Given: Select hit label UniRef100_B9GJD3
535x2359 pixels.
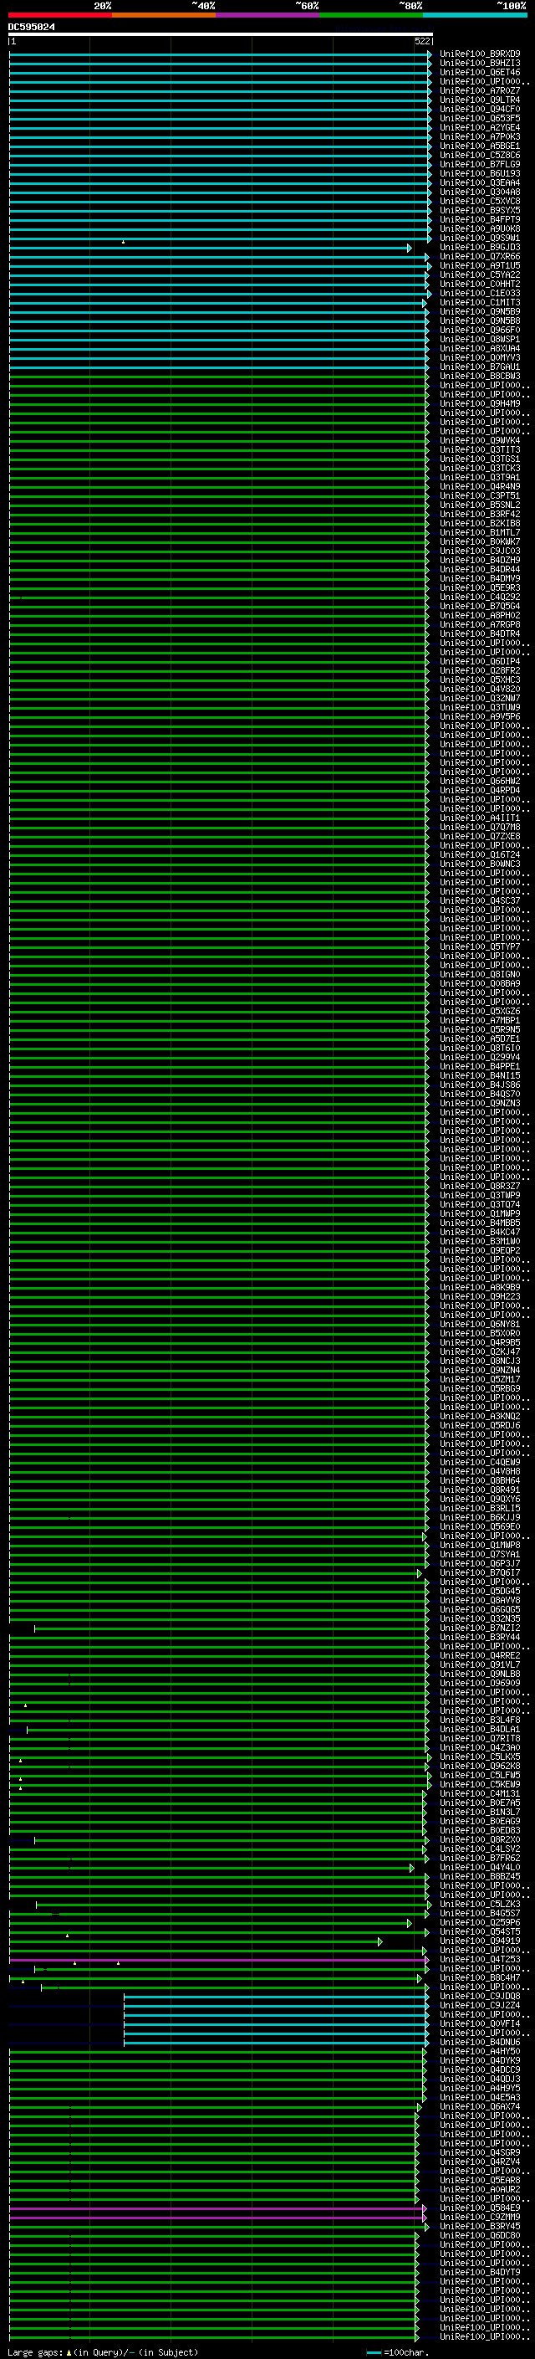Looking at the screenshot, I should [480, 247].
